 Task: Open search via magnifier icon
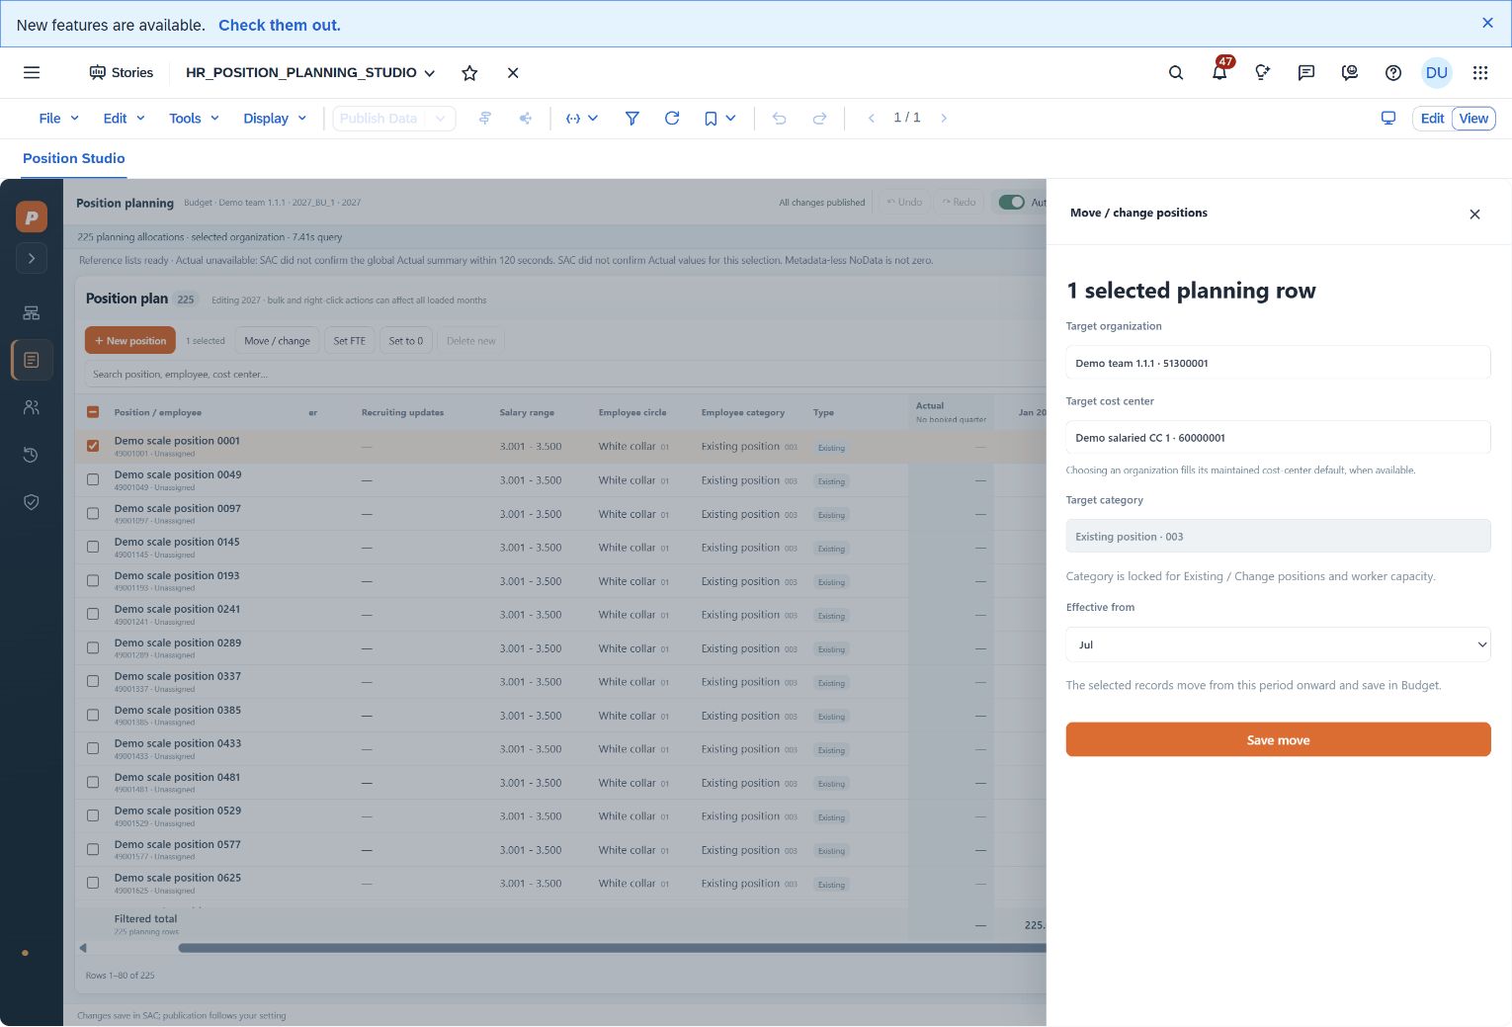pos(1176,72)
